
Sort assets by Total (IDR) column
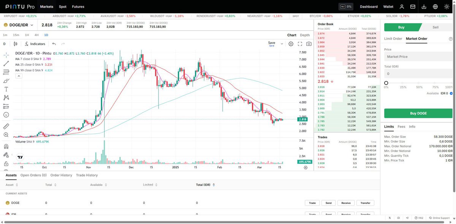point(206,185)
